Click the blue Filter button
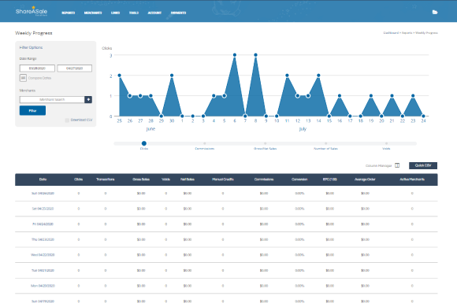The width and height of the screenshot is (457, 307). 32,110
